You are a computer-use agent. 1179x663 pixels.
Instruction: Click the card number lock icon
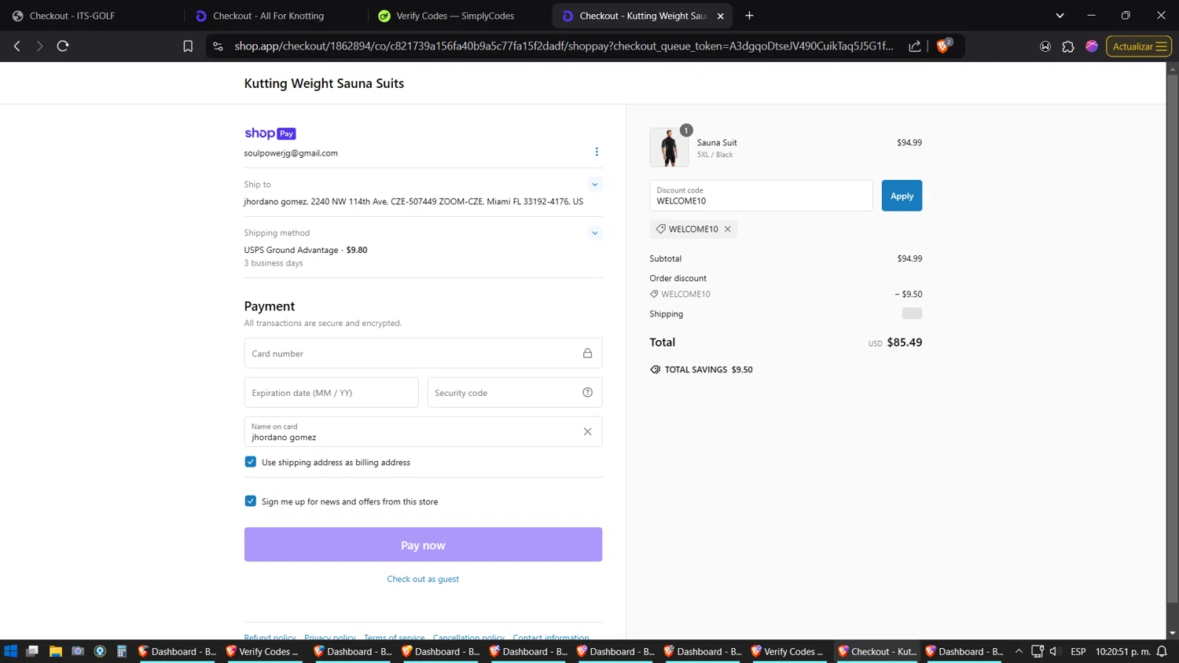587,353
